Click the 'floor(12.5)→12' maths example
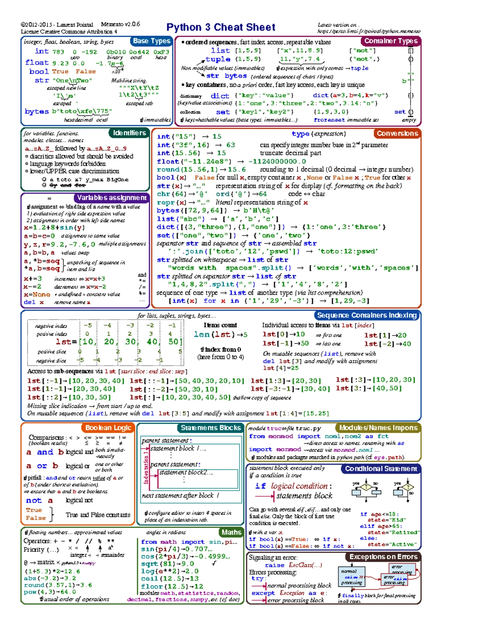483x625 pixels. [x=172, y=586]
